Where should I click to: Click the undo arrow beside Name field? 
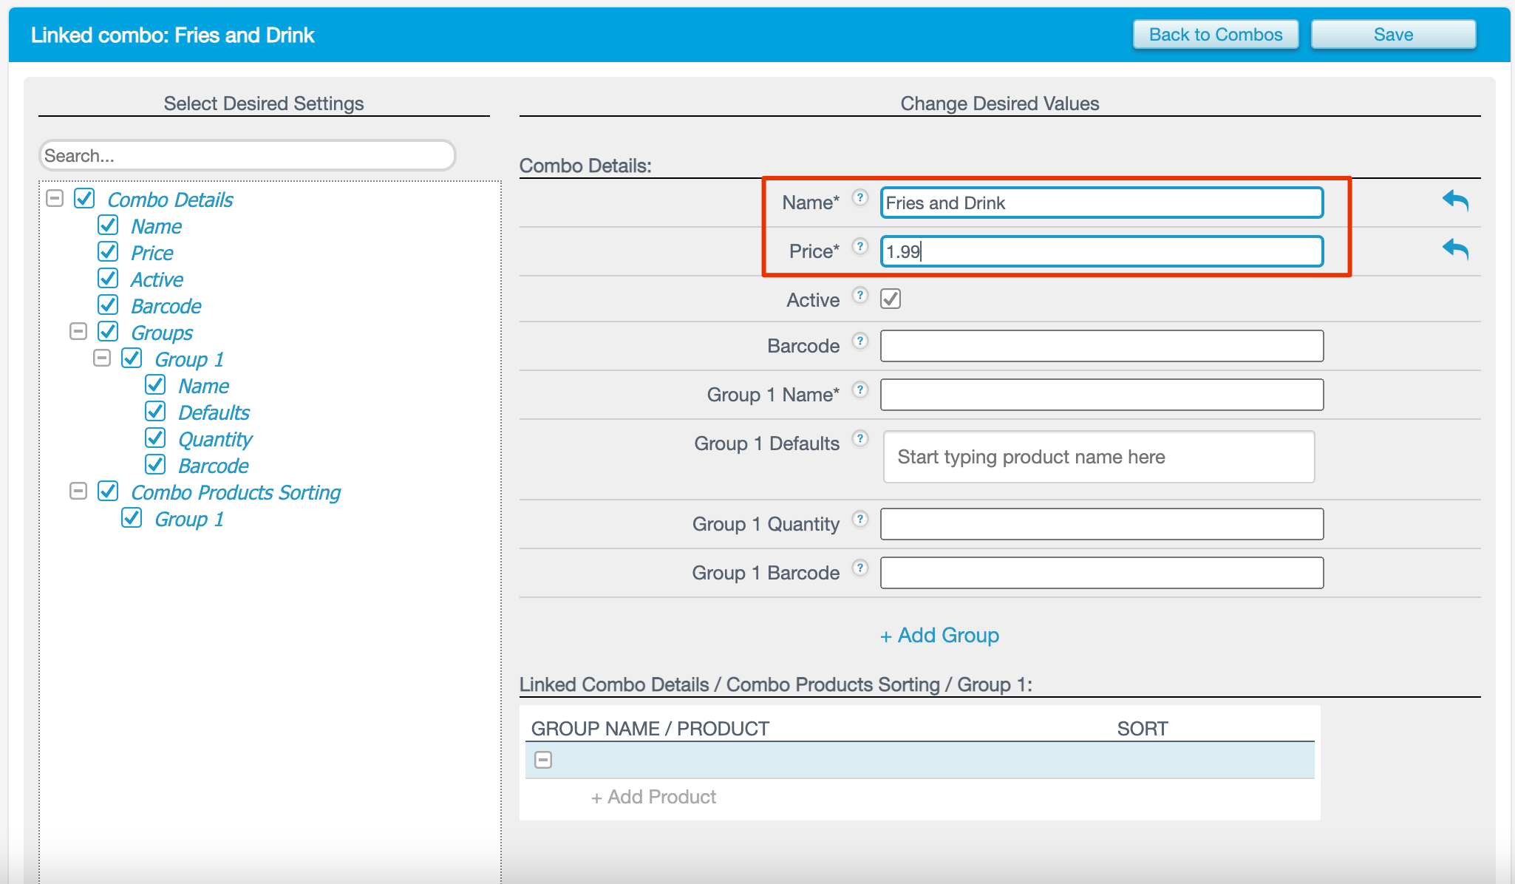tap(1454, 200)
